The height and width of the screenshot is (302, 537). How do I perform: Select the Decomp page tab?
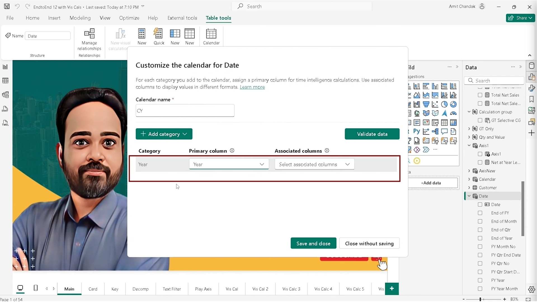140,289
